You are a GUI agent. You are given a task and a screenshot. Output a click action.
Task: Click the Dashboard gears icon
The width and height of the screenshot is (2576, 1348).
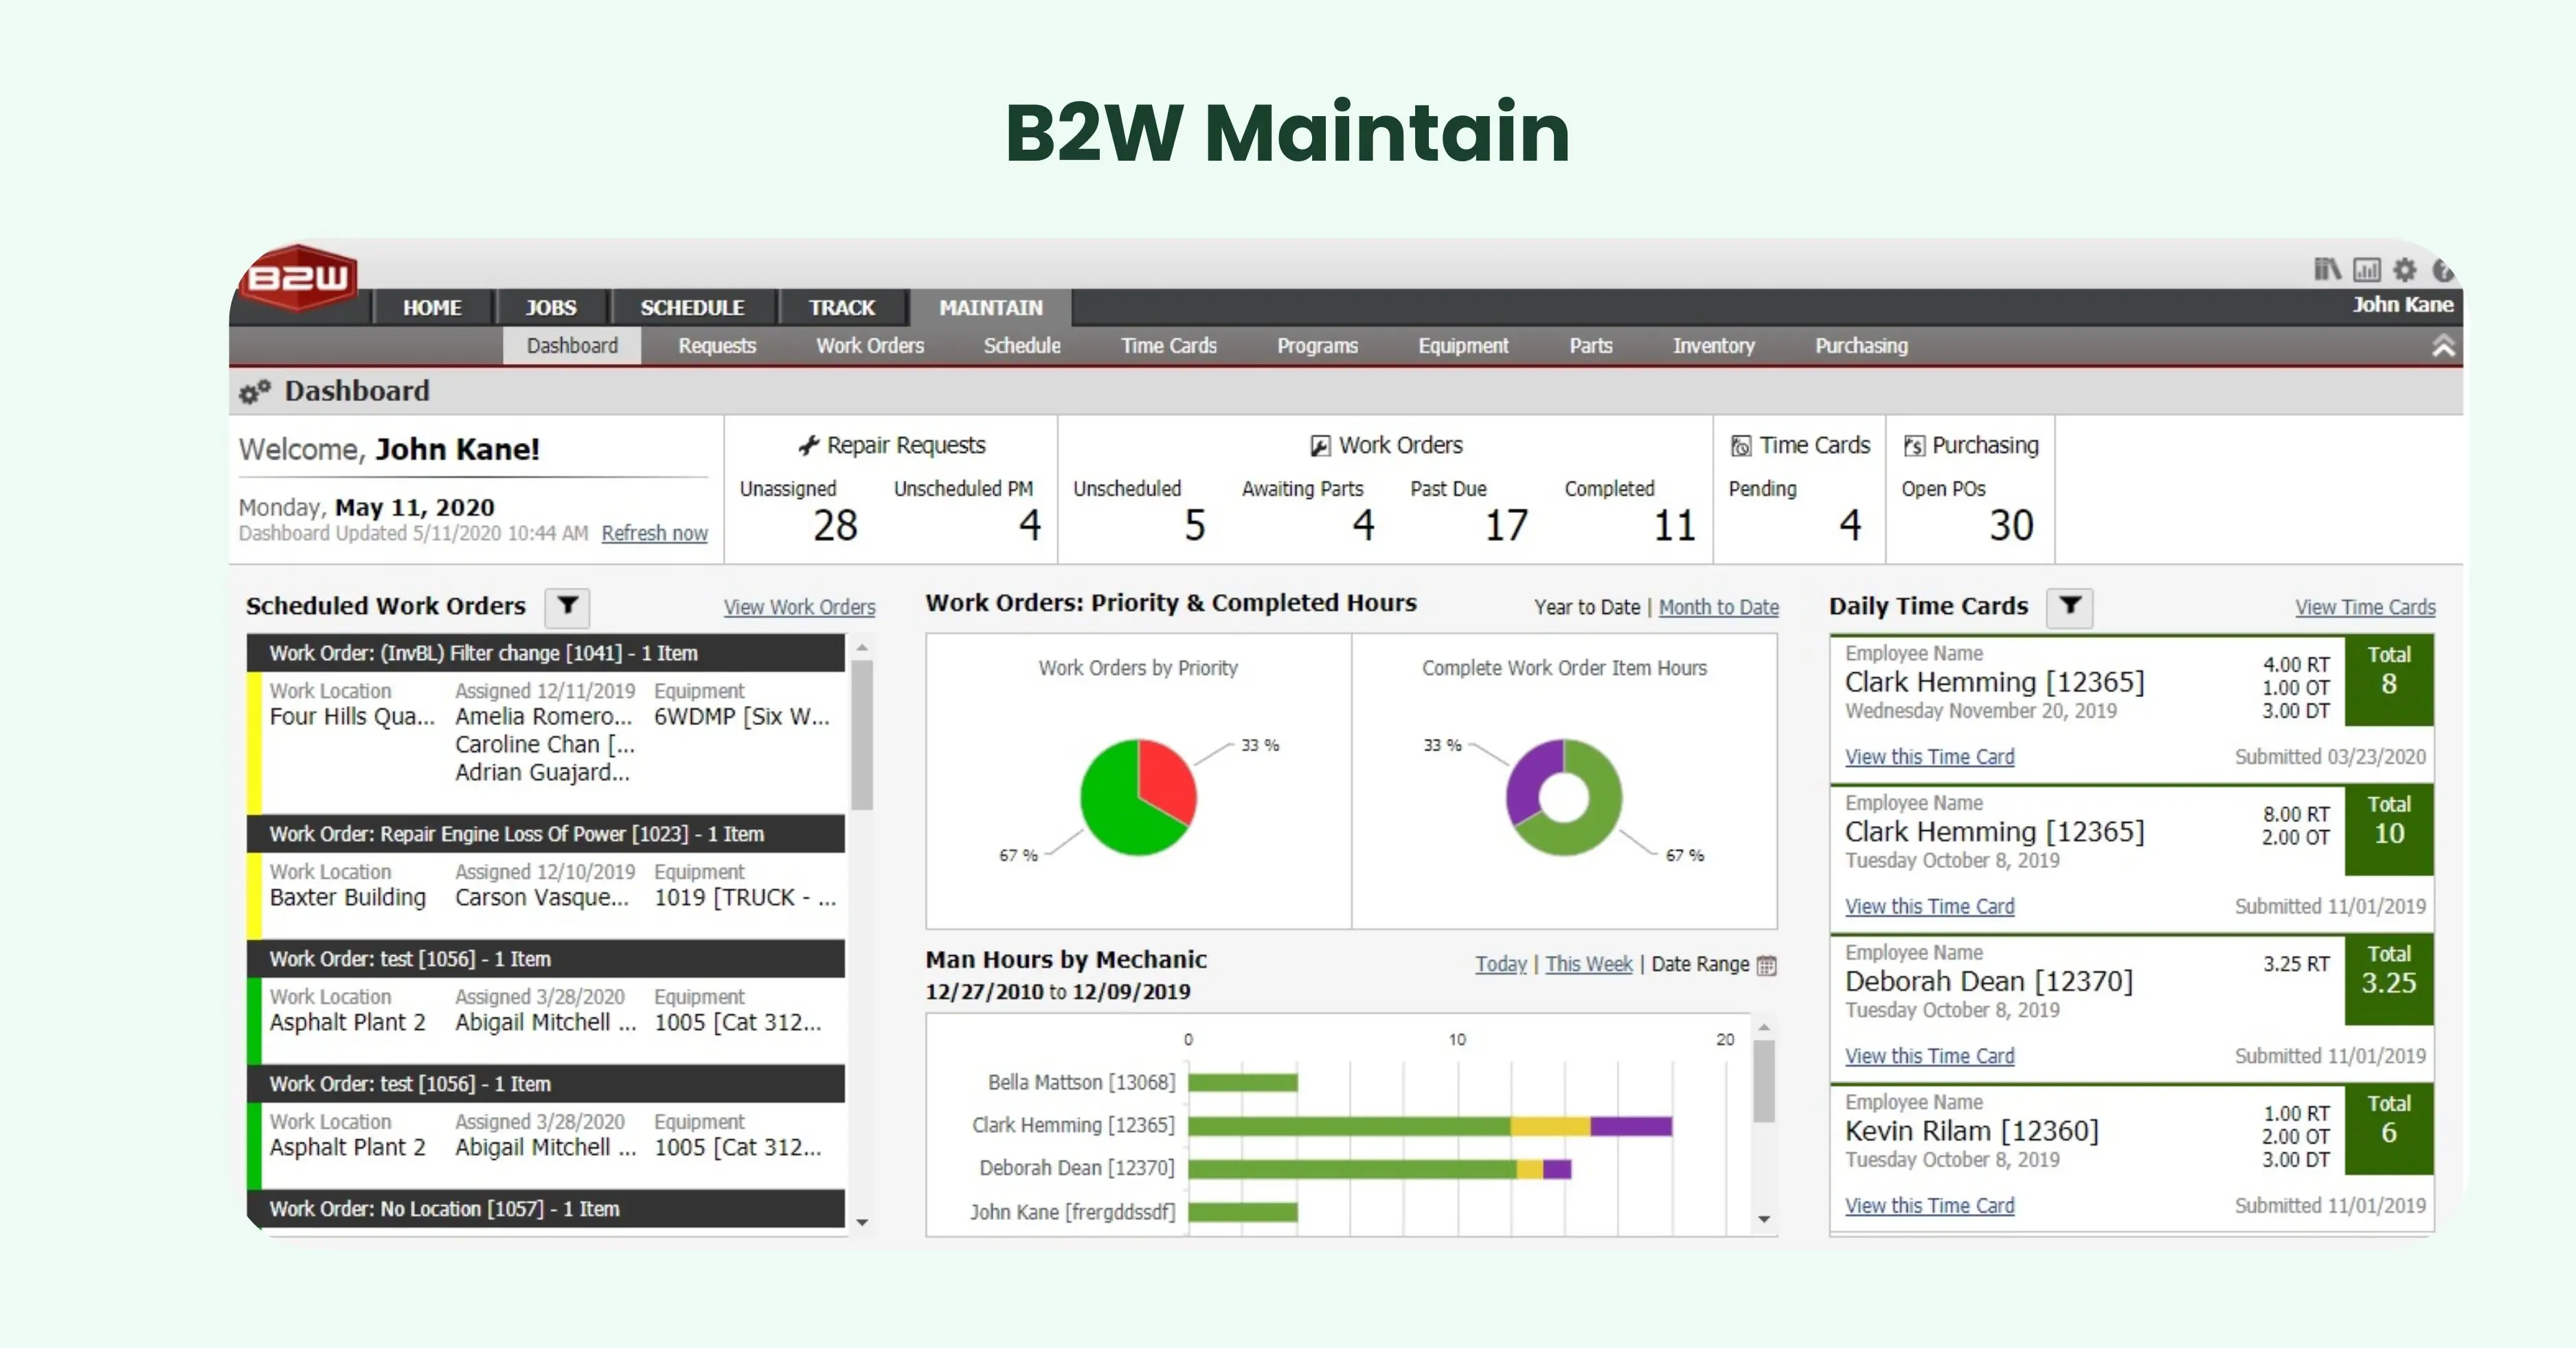255,392
